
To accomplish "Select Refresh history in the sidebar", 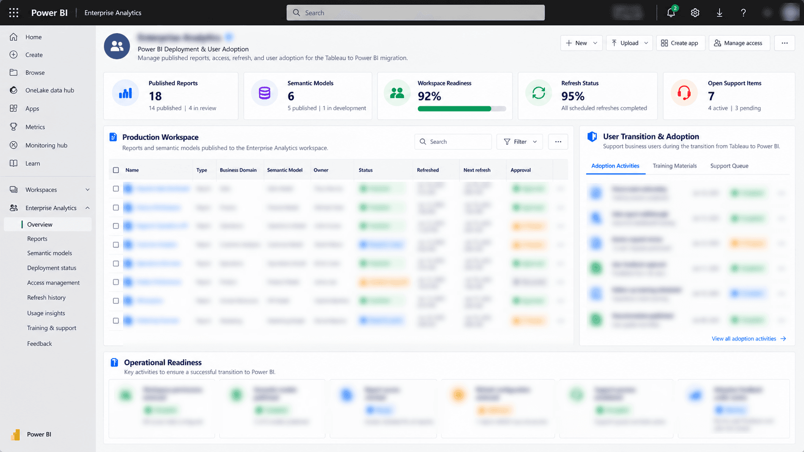I will coord(47,298).
